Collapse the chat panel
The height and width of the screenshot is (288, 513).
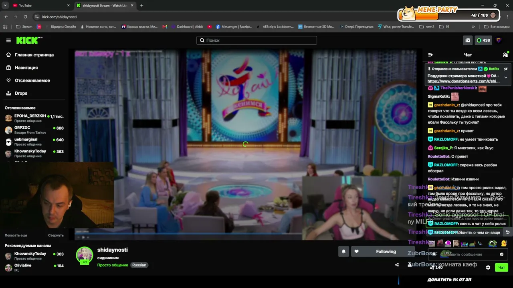(430, 55)
